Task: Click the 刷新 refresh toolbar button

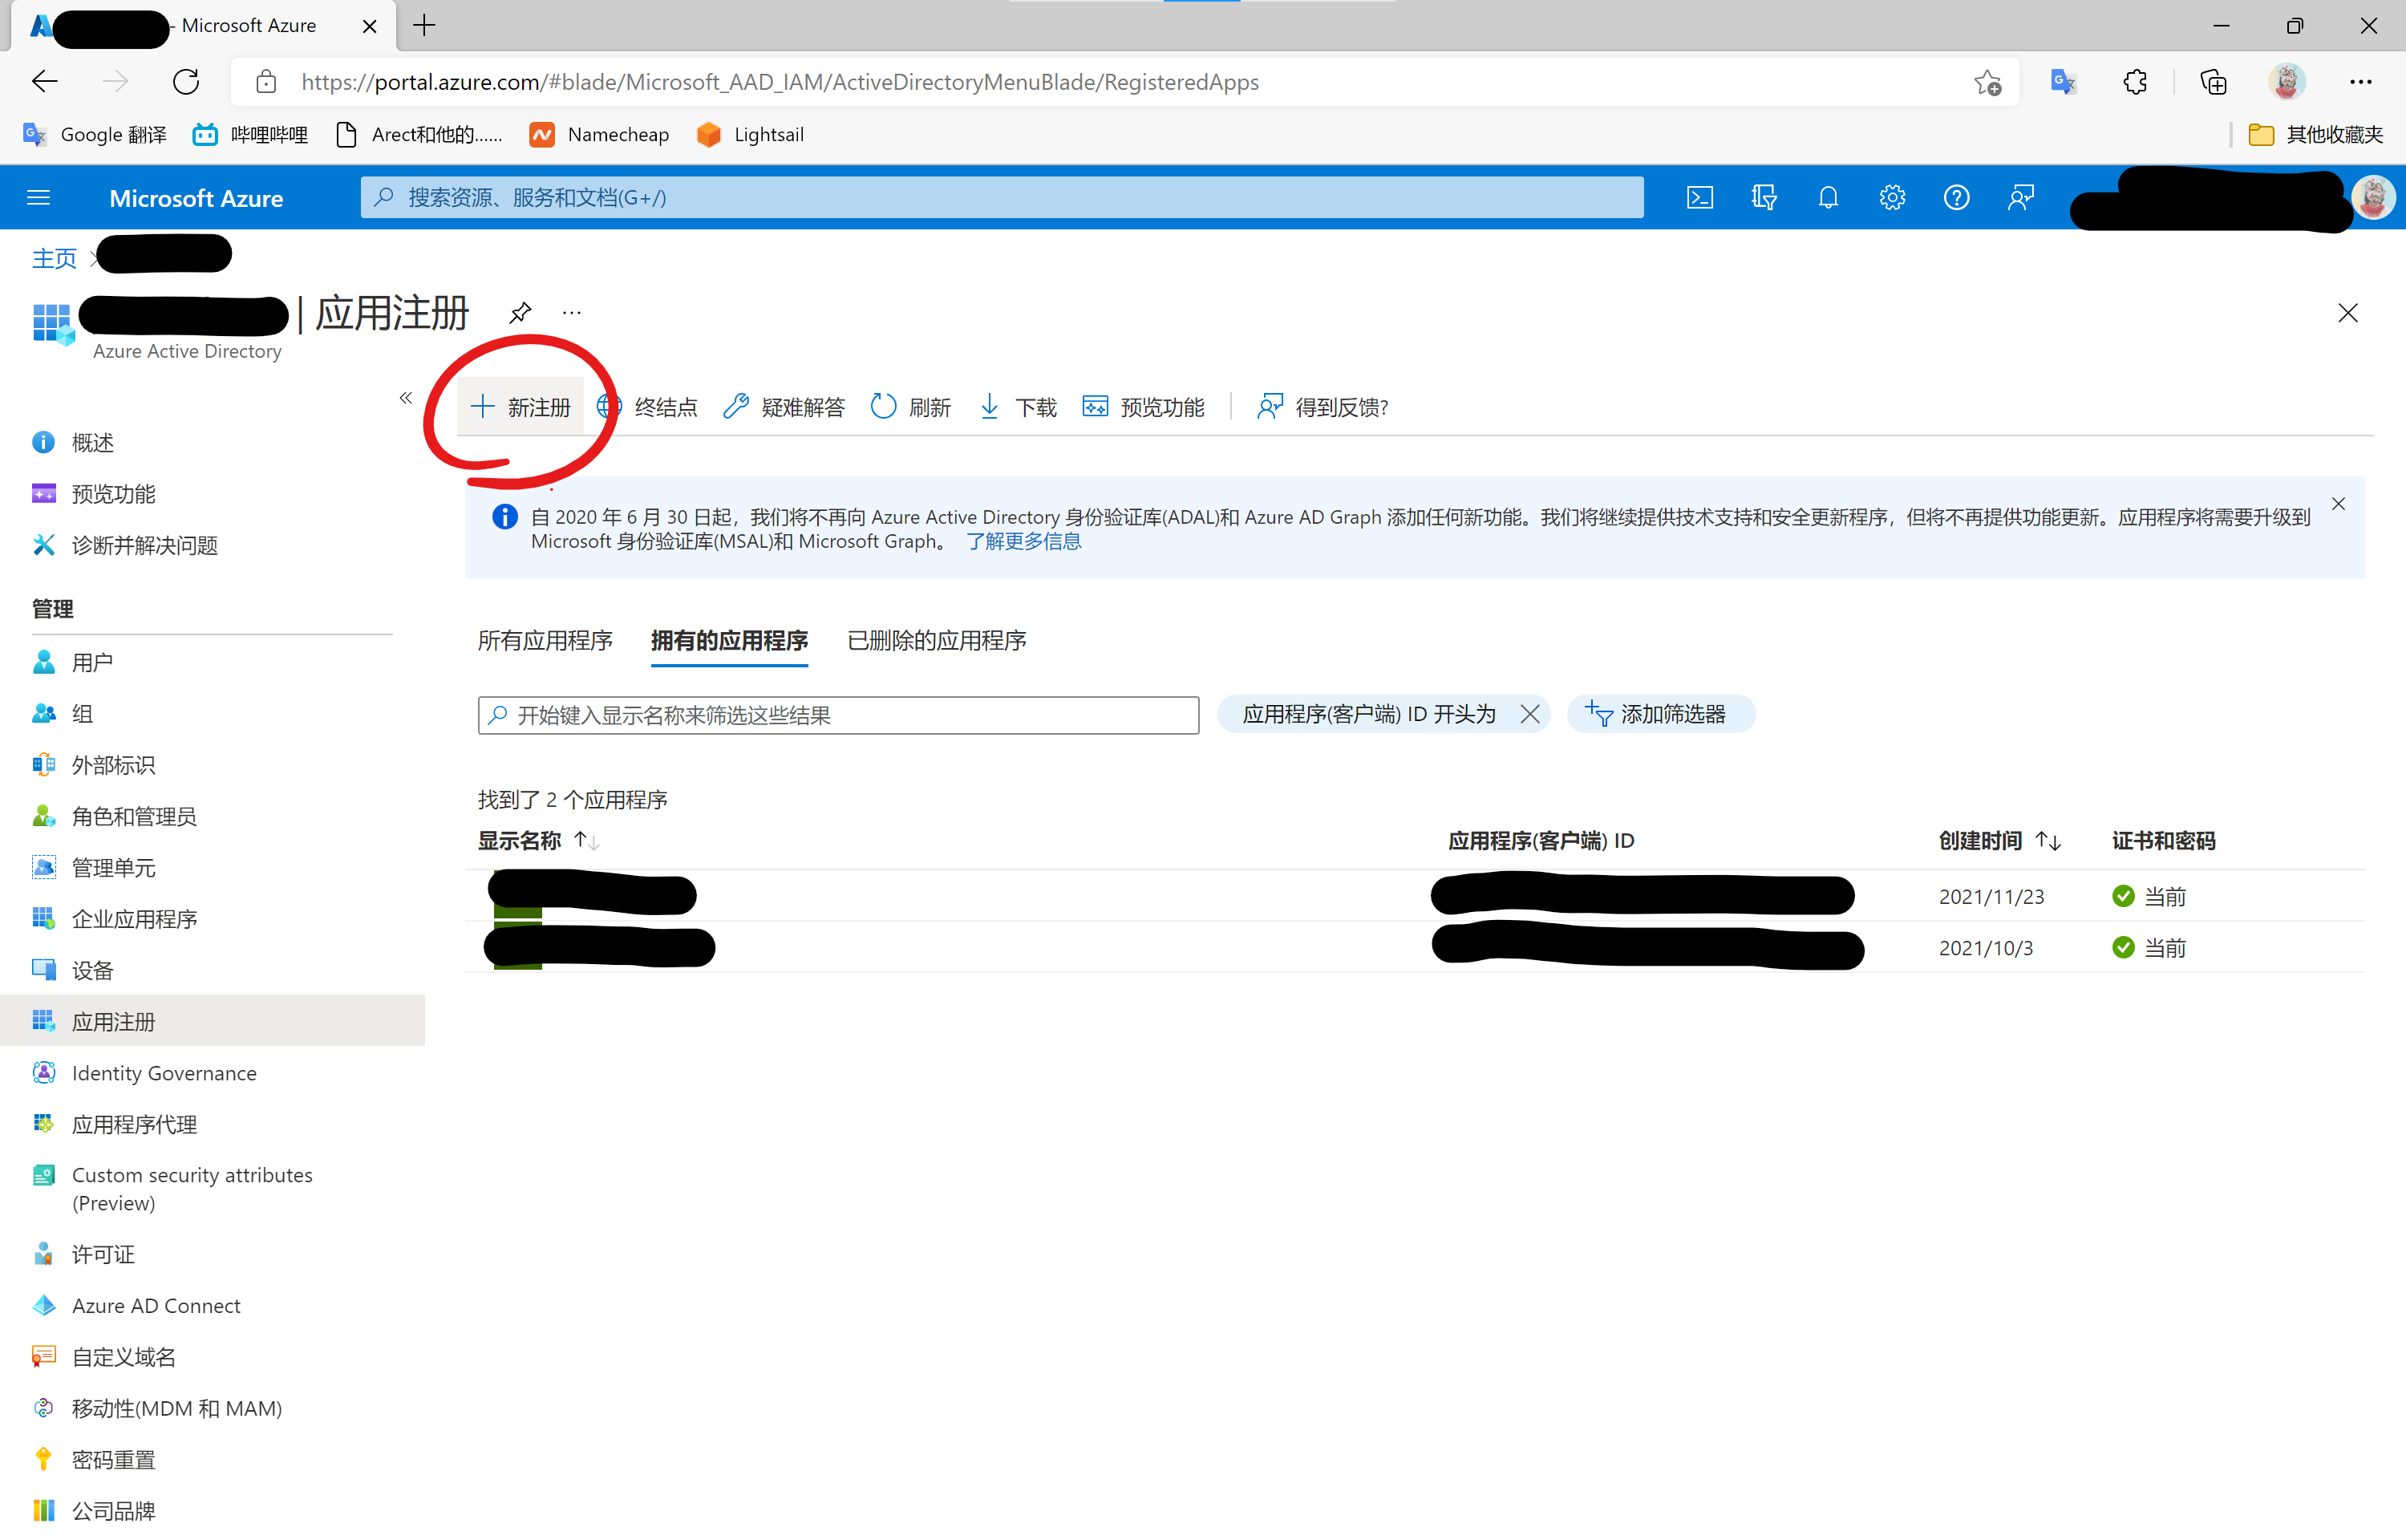Action: [x=910, y=407]
